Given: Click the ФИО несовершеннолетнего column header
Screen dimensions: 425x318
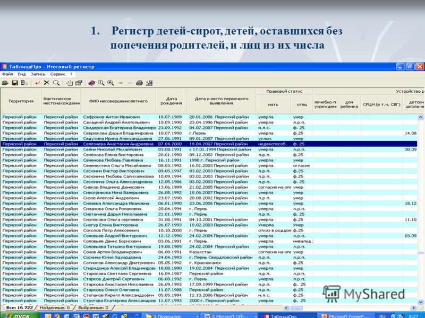Looking at the screenshot, I should pos(118,101).
